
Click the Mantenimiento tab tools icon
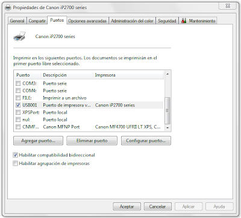point(184,21)
